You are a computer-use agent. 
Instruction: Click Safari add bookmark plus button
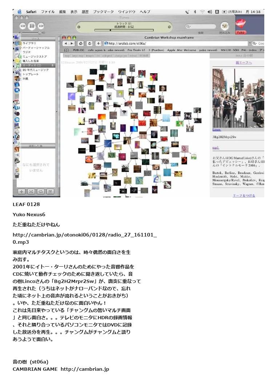click(98, 44)
